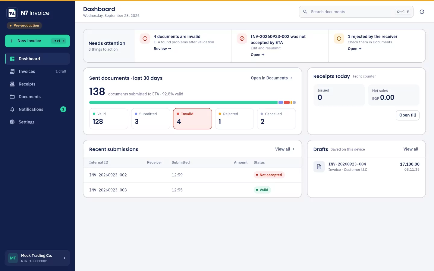Click the draft document icon for INV-20260923-004
434x271 pixels.
tap(319, 167)
